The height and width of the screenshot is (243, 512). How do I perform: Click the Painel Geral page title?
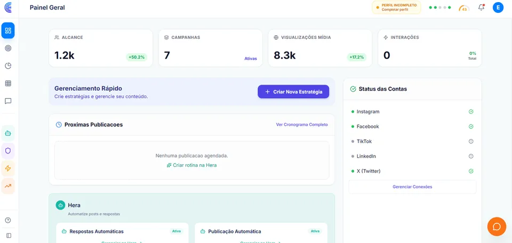pos(47,7)
